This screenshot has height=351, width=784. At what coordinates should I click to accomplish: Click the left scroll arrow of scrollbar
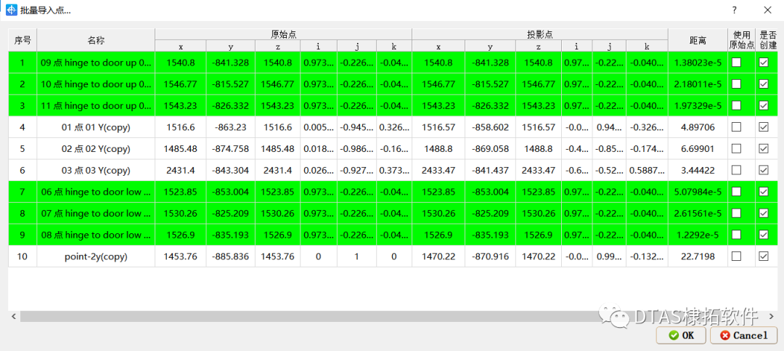[12, 317]
